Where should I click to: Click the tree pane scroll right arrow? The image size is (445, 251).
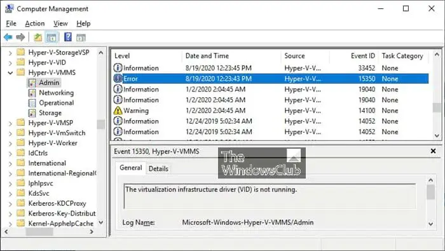point(92,232)
